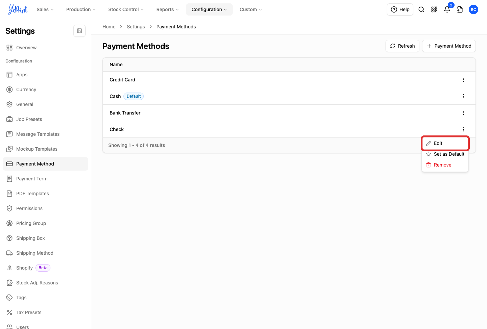
Task: Open the YoPrint home logo
Action: [x=18, y=9]
